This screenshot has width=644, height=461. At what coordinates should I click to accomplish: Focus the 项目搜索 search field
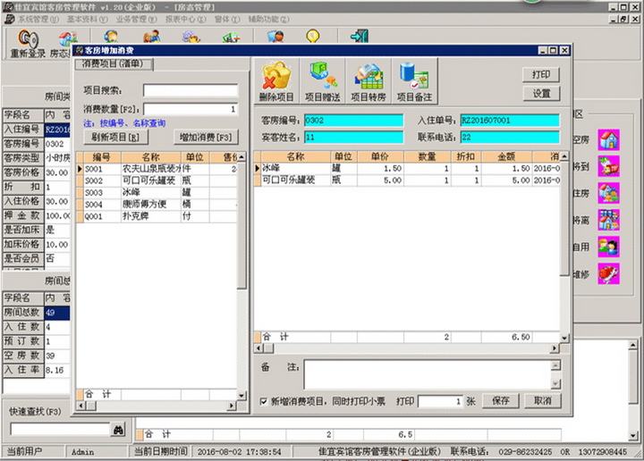tap(191, 90)
